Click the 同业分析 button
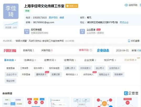141x107 pixels. point(11,81)
